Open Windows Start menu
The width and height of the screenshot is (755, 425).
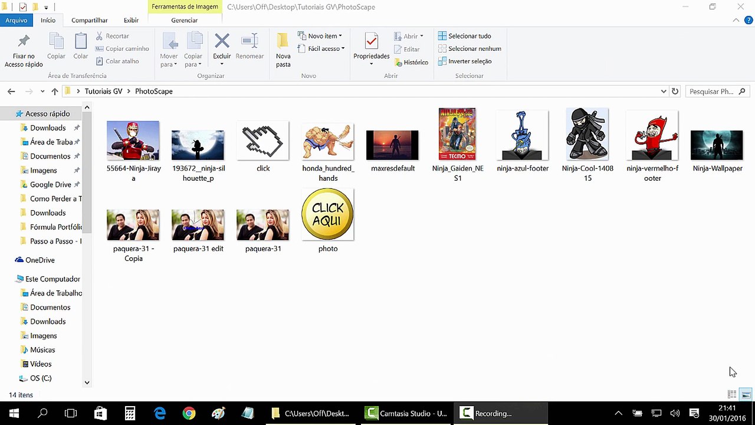coord(14,413)
